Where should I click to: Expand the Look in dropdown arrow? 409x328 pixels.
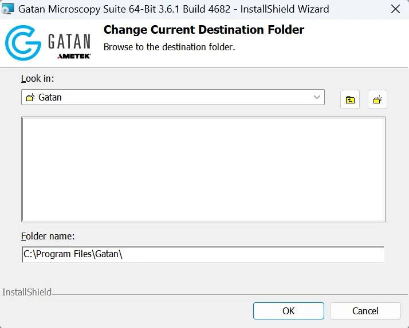click(317, 97)
